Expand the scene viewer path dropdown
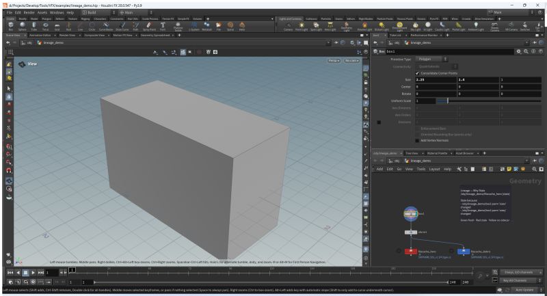The image size is (547, 296). coord(328,42)
